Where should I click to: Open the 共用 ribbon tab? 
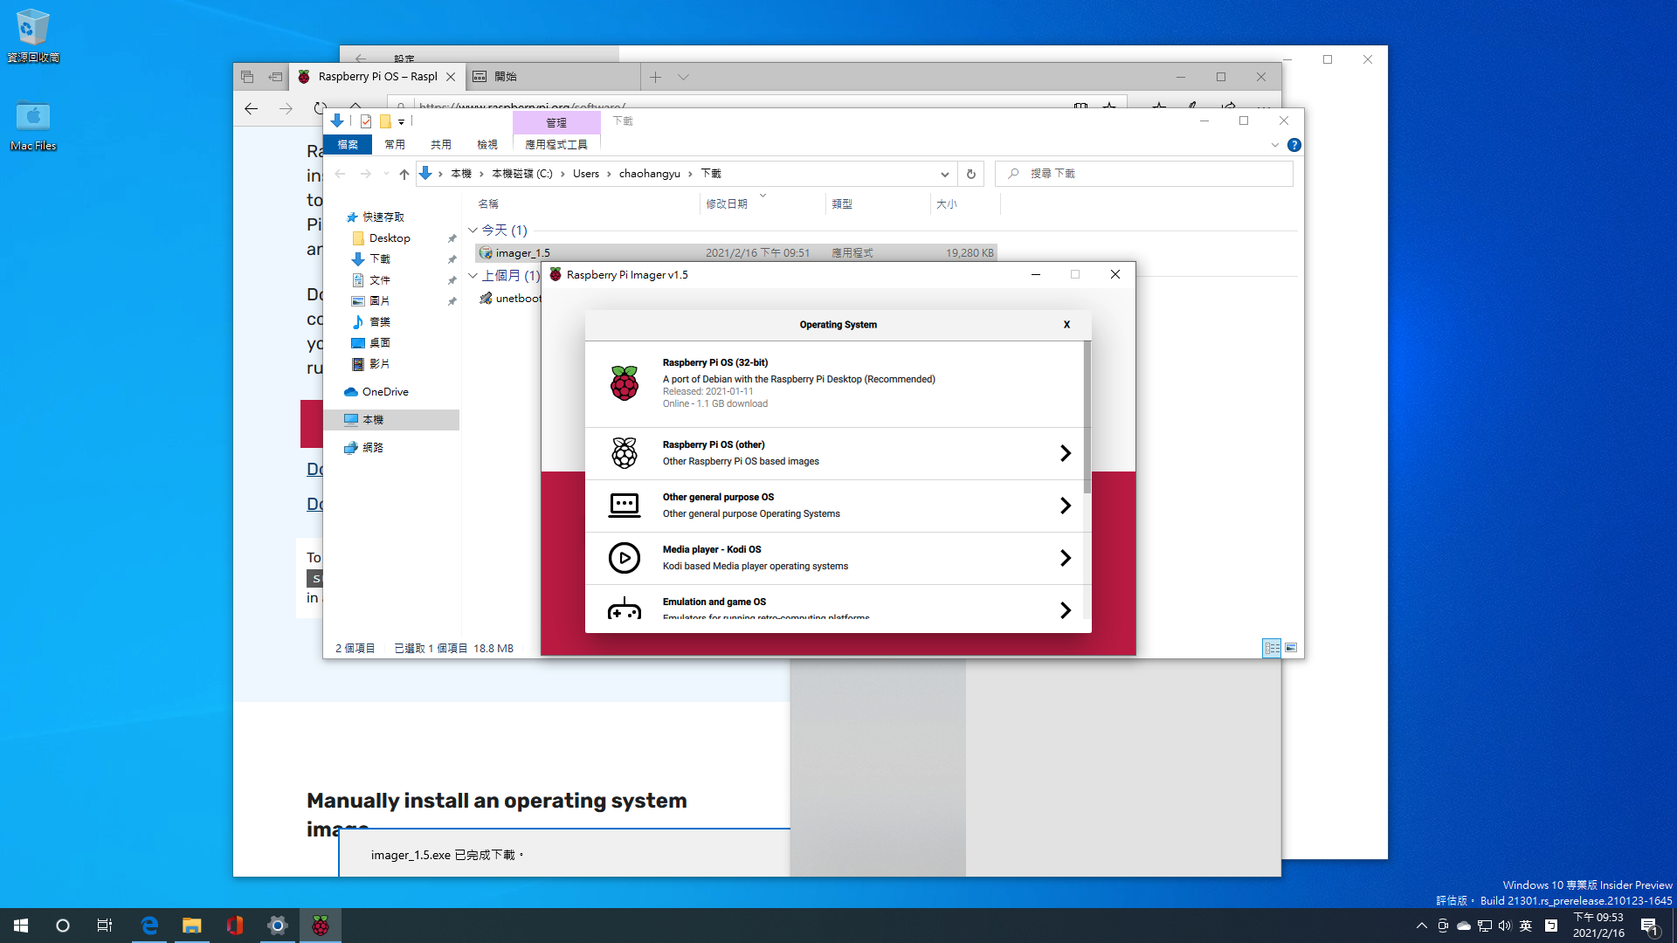(440, 145)
